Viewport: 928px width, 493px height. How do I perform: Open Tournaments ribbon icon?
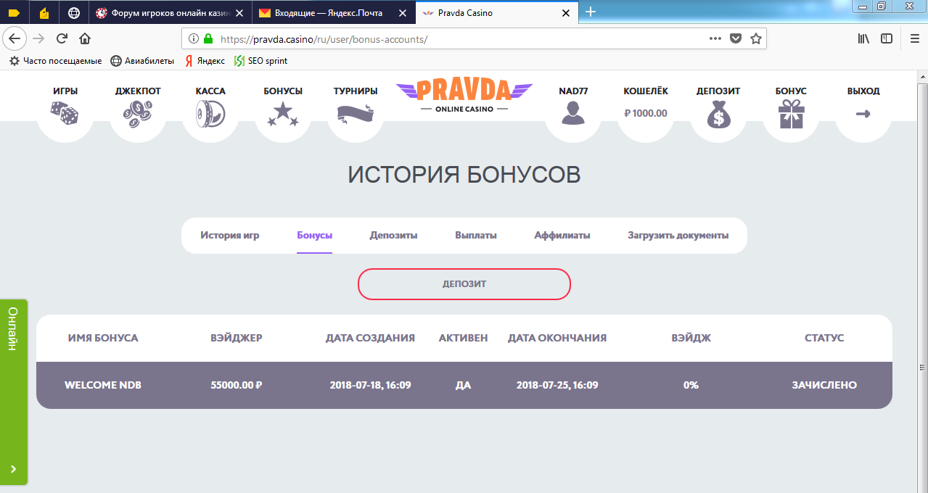(x=356, y=114)
